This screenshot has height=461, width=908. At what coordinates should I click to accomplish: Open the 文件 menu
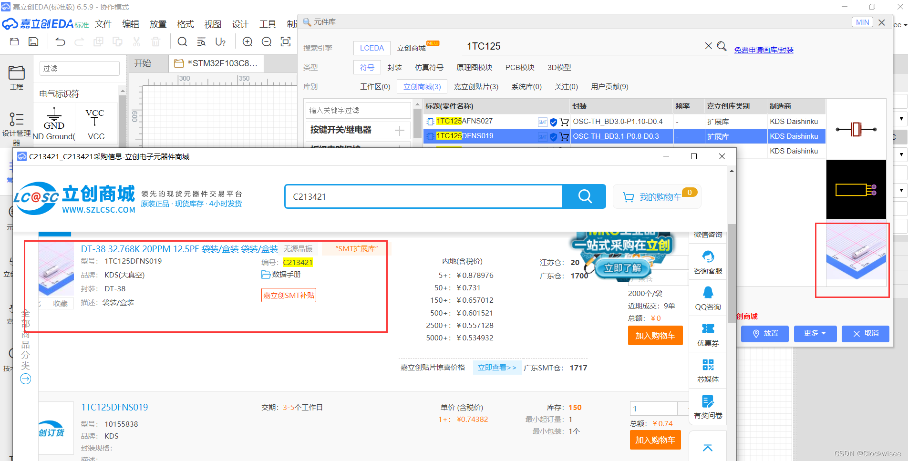click(103, 24)
